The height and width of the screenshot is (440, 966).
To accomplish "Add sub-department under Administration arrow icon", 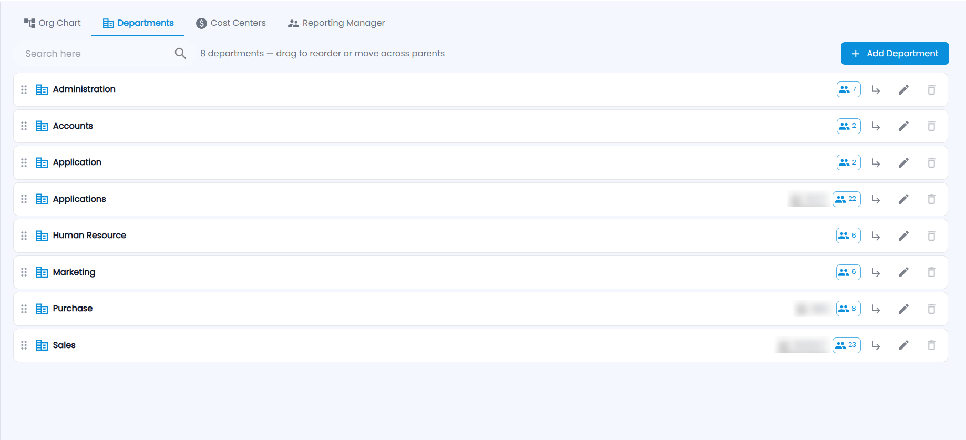I will 876,90.
